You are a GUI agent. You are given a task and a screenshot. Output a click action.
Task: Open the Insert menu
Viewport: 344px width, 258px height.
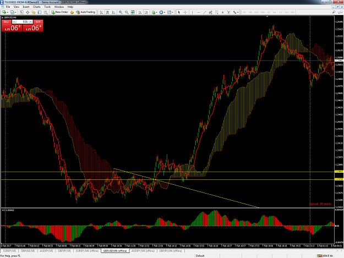(26, 7)
